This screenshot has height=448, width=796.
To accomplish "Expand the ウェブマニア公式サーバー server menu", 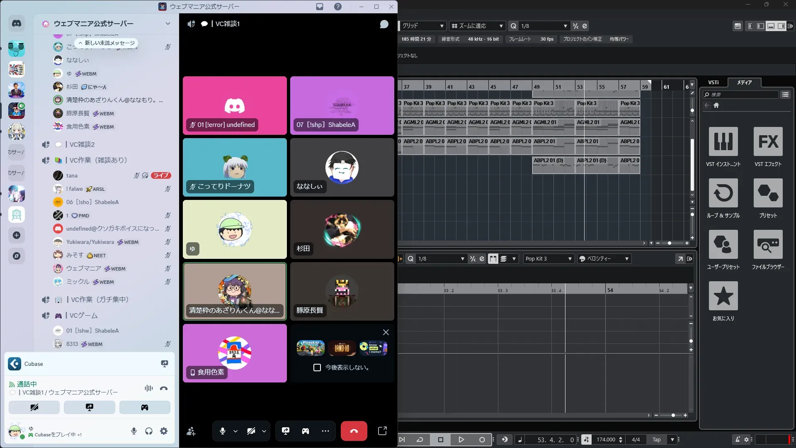I will click(167, 24).
